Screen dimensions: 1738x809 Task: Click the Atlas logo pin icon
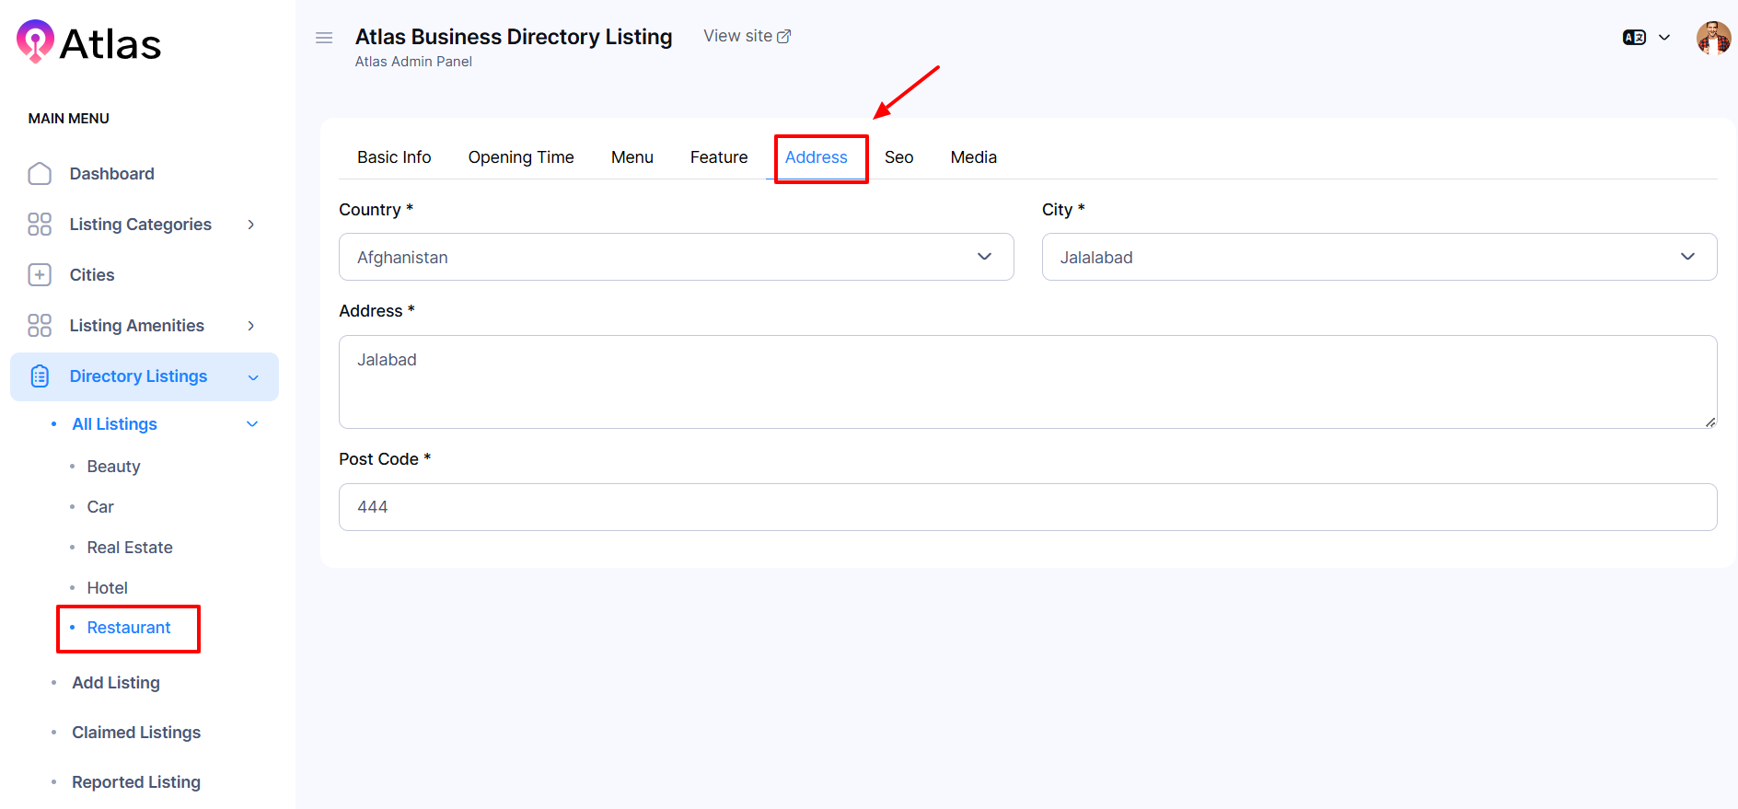(x=35, y=41)
